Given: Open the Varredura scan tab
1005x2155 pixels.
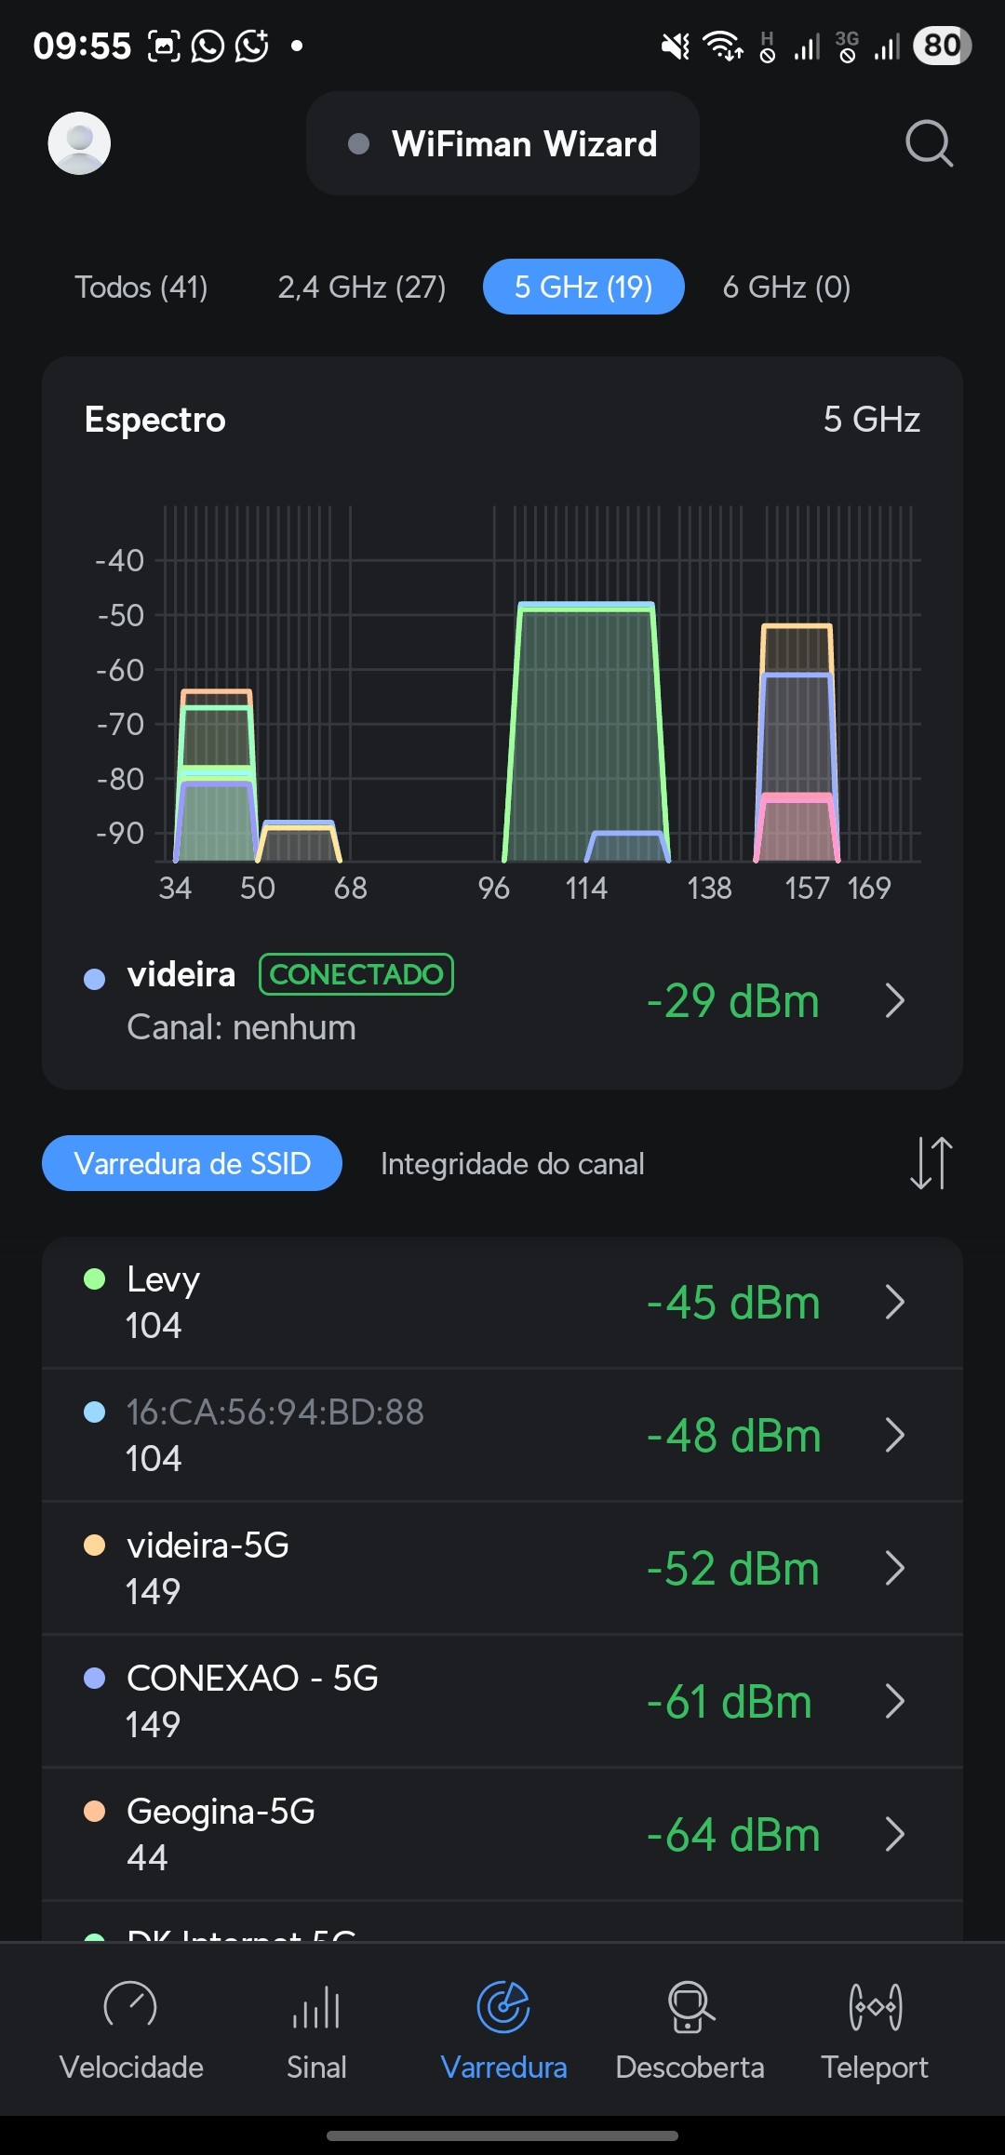Looking at the screenshot, I should point(503,2028).
